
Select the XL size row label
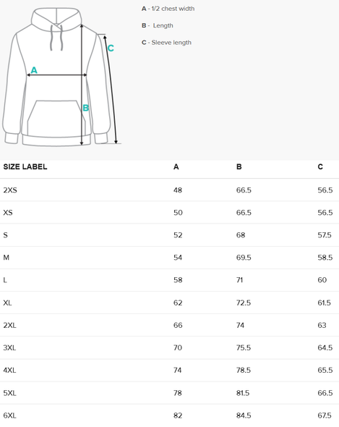pos(8,303)
